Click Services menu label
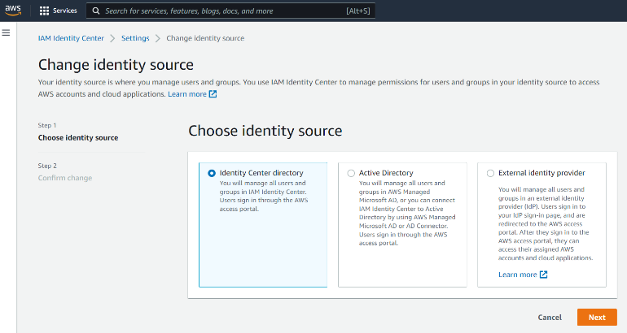The image size is (627, 333). 65,11
